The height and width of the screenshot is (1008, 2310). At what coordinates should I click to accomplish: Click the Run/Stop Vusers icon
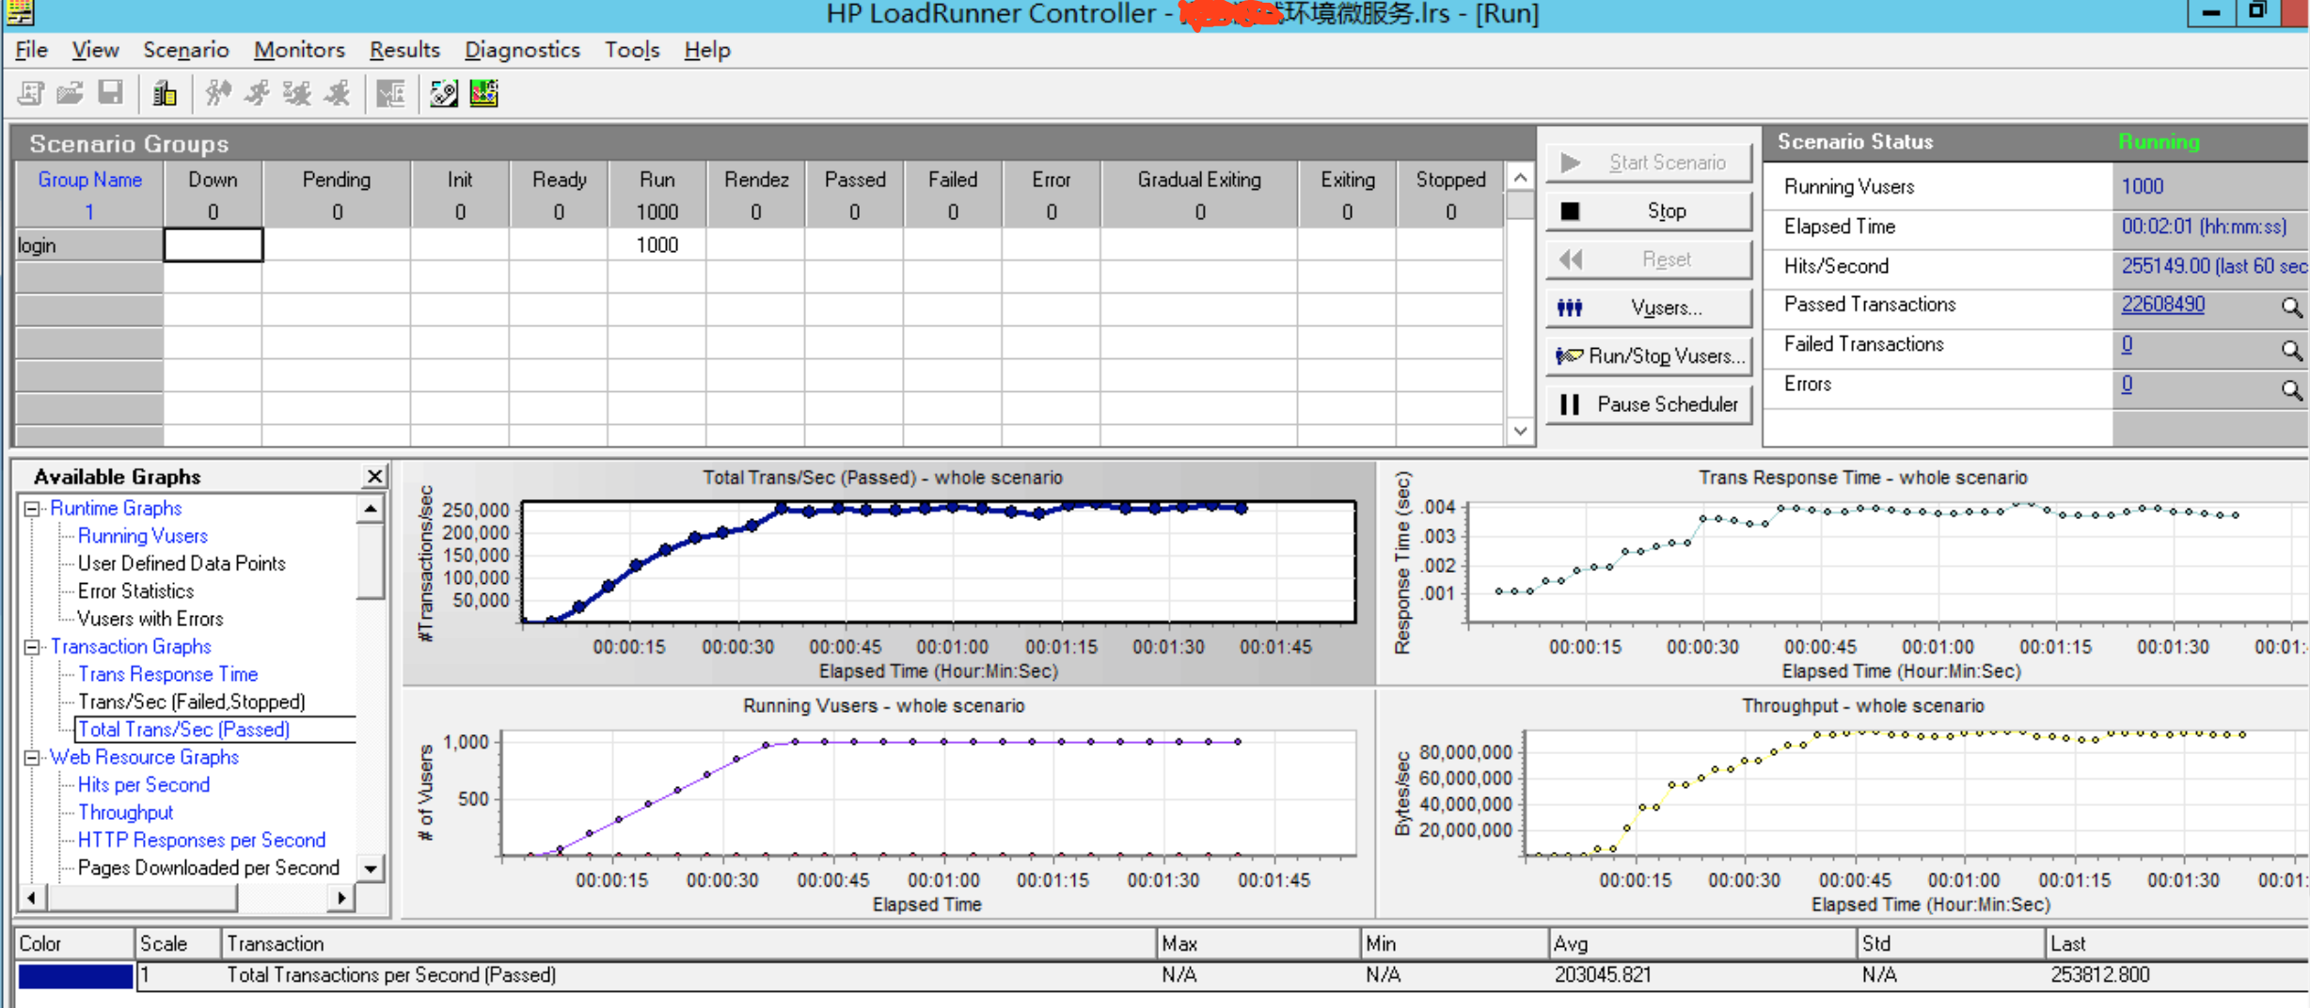(x=1569, y=356)
